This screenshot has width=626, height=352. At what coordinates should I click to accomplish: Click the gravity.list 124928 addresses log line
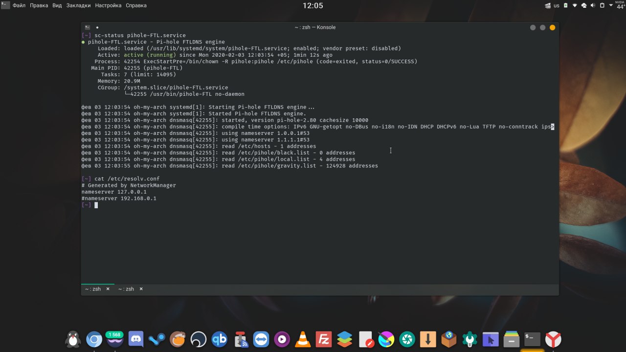229,166
